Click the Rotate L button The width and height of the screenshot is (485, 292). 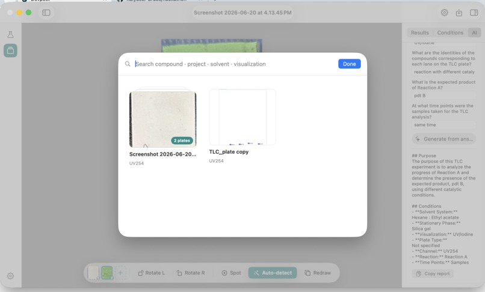click(151, 273)
